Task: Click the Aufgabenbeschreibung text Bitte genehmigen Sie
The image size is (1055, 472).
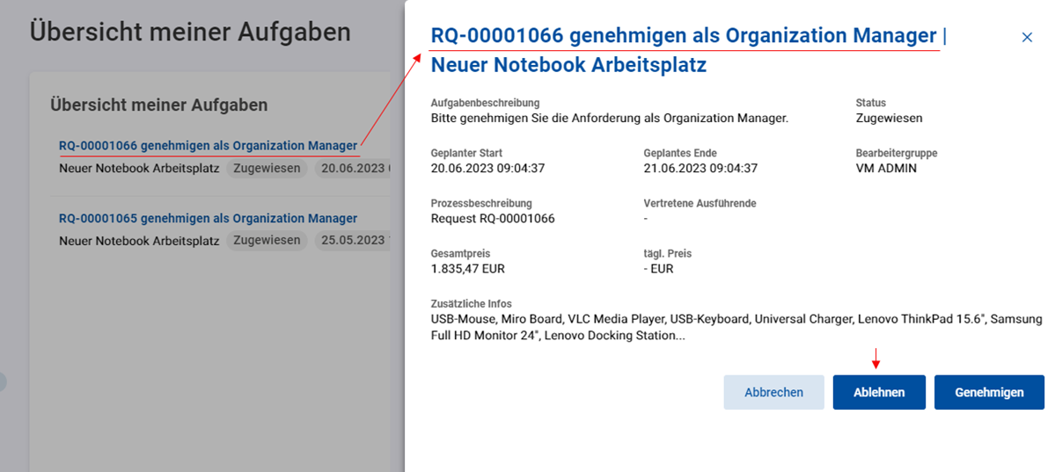Action: pos(609,119)
